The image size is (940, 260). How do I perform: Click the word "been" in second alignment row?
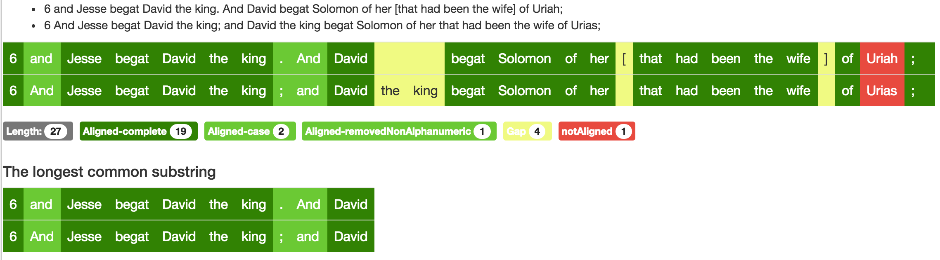(726, 91)
